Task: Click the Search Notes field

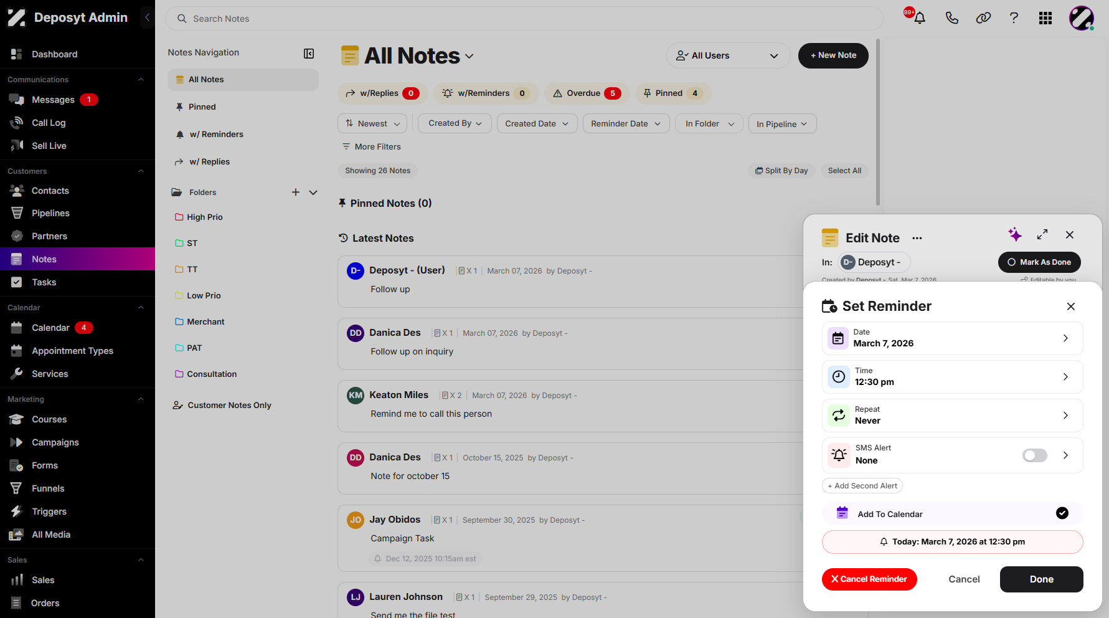Action: pos(524,19)
